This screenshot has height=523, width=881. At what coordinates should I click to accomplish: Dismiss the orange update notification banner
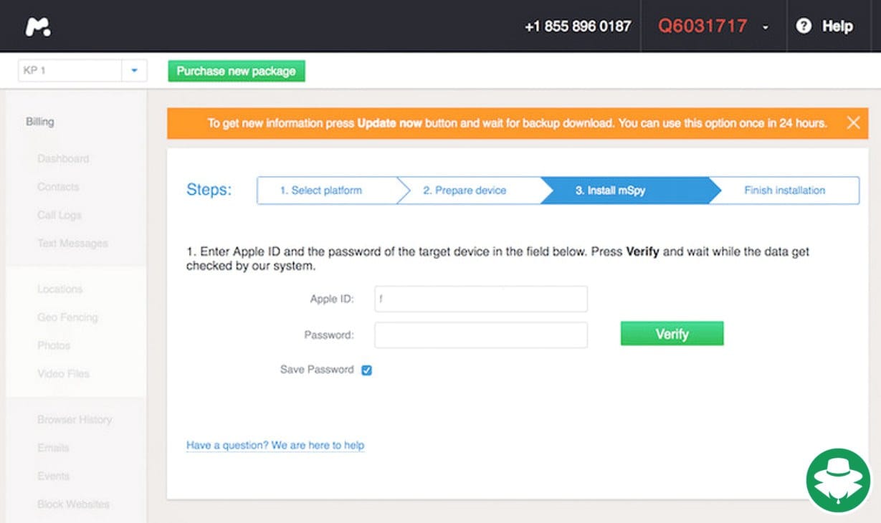point(853,123)
